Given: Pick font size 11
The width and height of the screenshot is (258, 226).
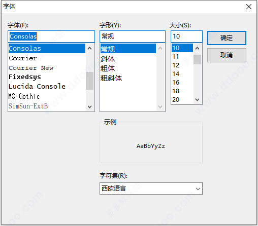Looking at the screenshot, I should tap(182, 57).
